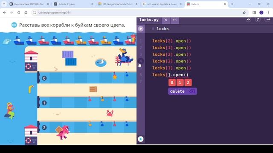Open a new browser tab

tap(232, 4)
